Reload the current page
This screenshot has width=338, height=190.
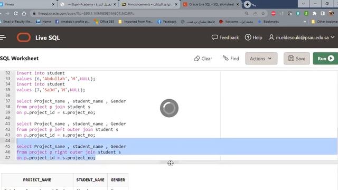pyautogui.click(x=16, y=13)
